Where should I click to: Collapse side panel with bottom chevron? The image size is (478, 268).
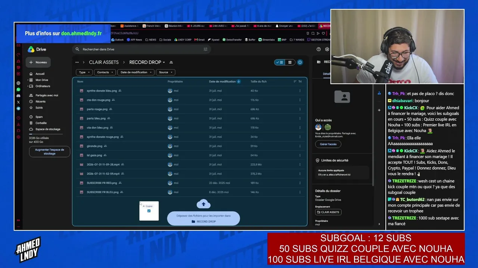[379, 224]
